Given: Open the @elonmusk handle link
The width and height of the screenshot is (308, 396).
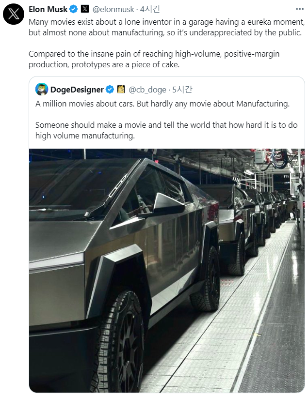Looking at the screenshot, I should click(114, 9).
